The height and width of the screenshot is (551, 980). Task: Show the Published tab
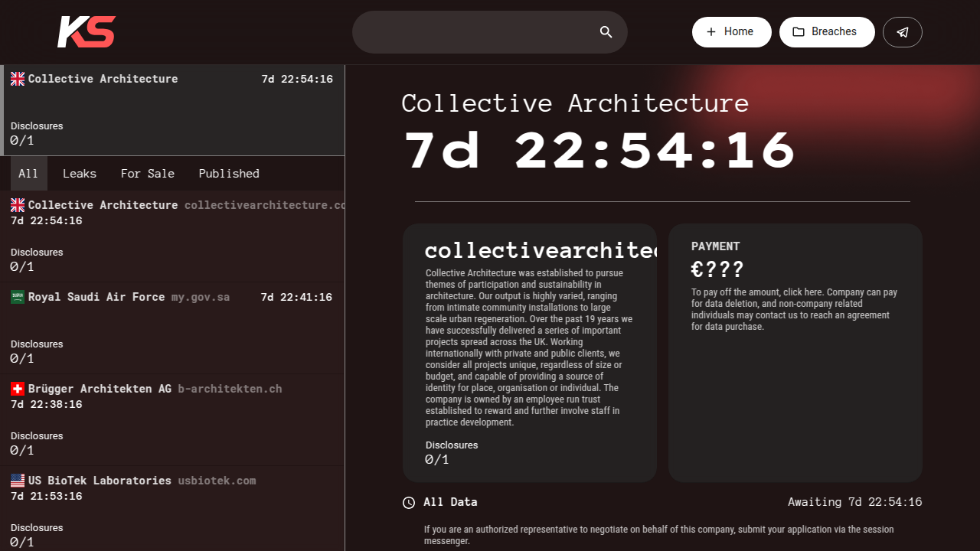[229, 174]
